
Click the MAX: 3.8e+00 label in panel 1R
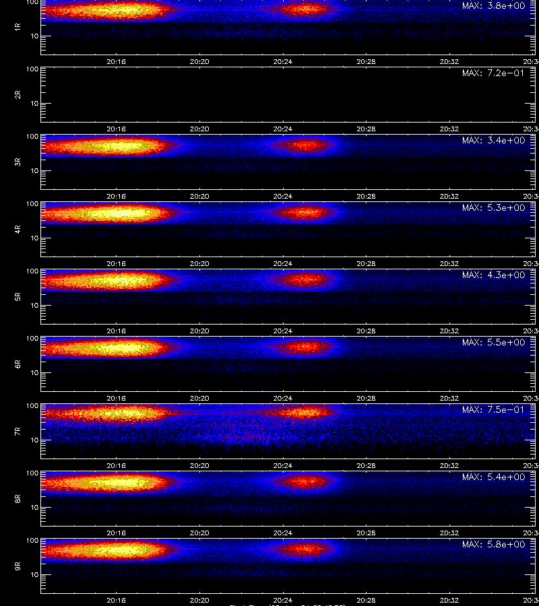tap(493, 6)
